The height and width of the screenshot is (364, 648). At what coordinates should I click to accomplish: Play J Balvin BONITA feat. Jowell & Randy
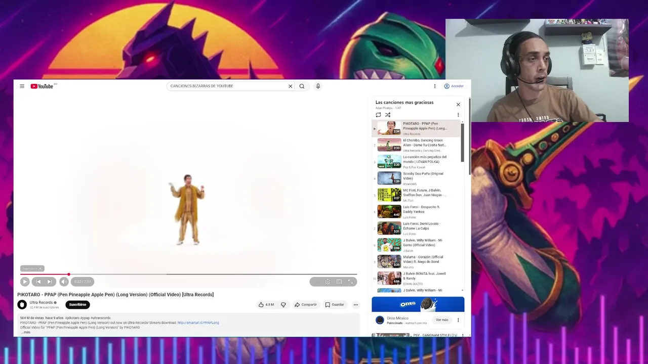[x=417, y=279]
